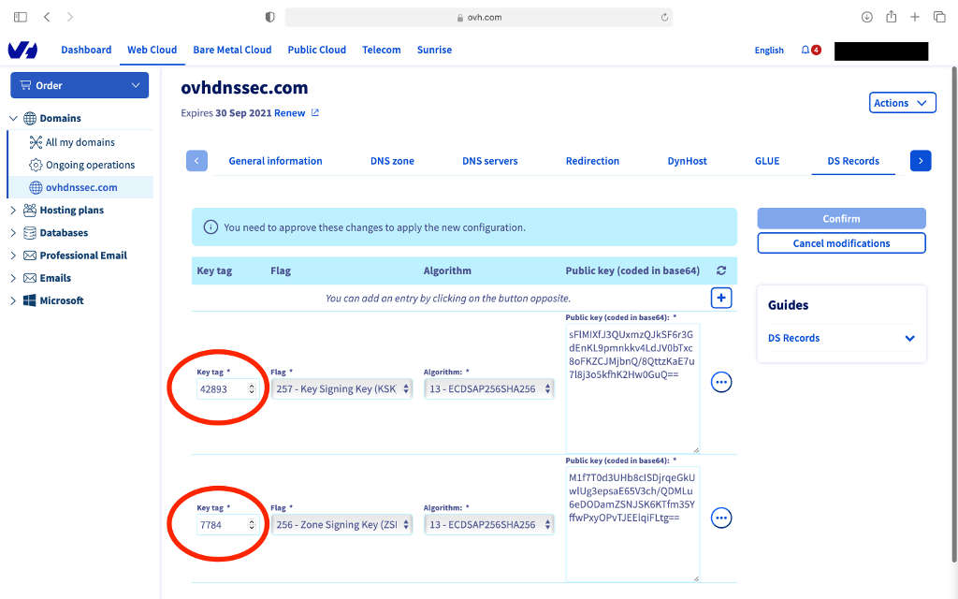Show the tab overview
This screenshot has height=599, width=958.
point(939,17)
